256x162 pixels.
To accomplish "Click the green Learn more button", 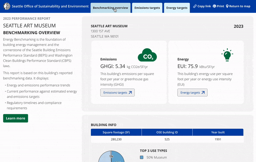I will (15, 118).
